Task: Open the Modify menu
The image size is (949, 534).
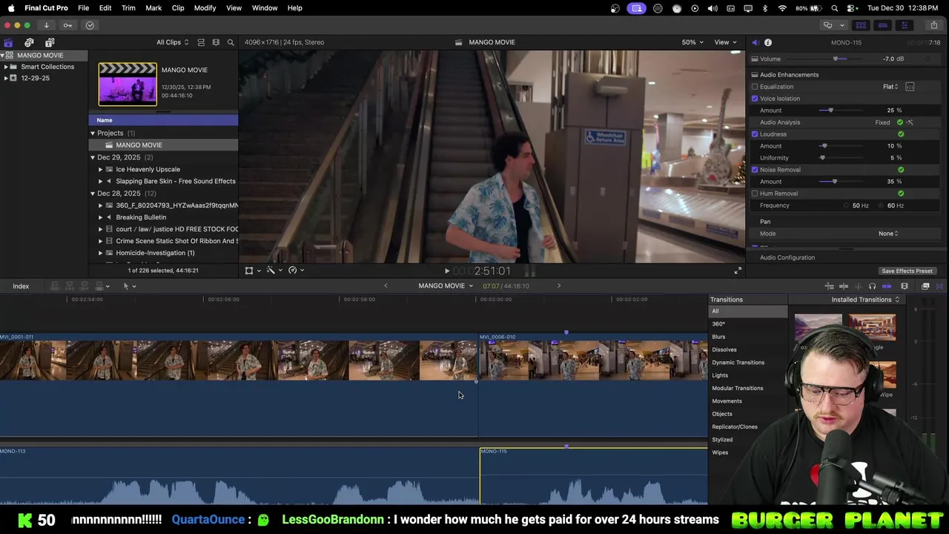Action: (205, 7)
